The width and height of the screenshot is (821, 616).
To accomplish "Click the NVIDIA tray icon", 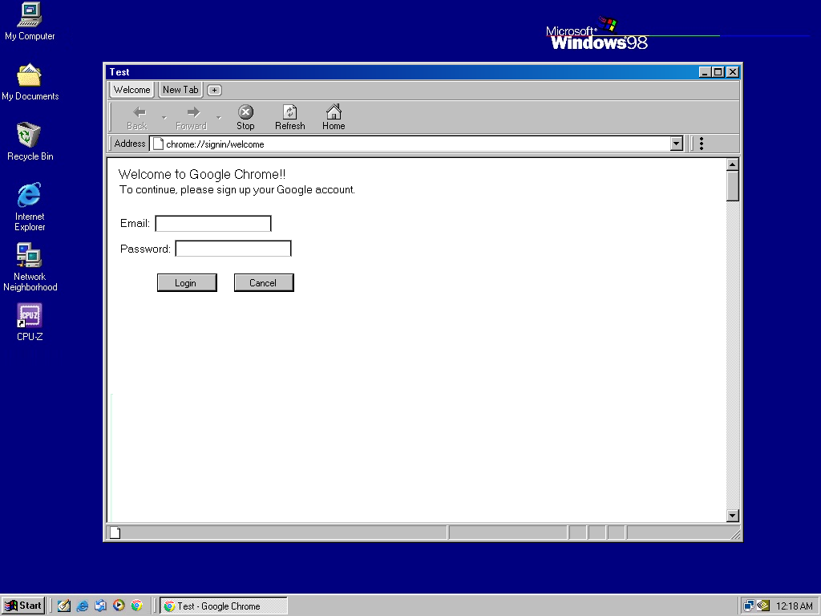I will pos(763,606).
